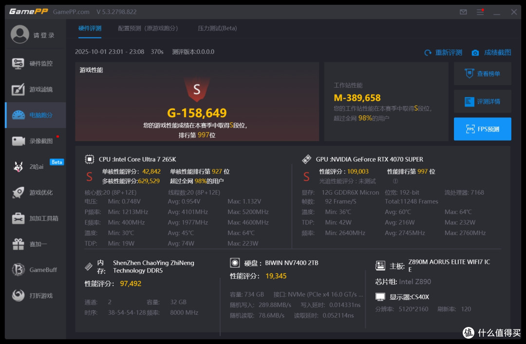526x344 pixels.
Task: Click 评测详情 details button
Action: [482, 101]
